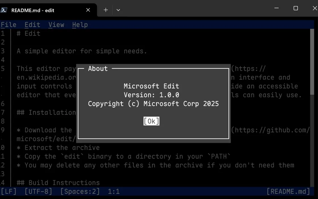Click the '## Build Instructions' heading
This screenshot has width=318, height=199.
point(58,183)
